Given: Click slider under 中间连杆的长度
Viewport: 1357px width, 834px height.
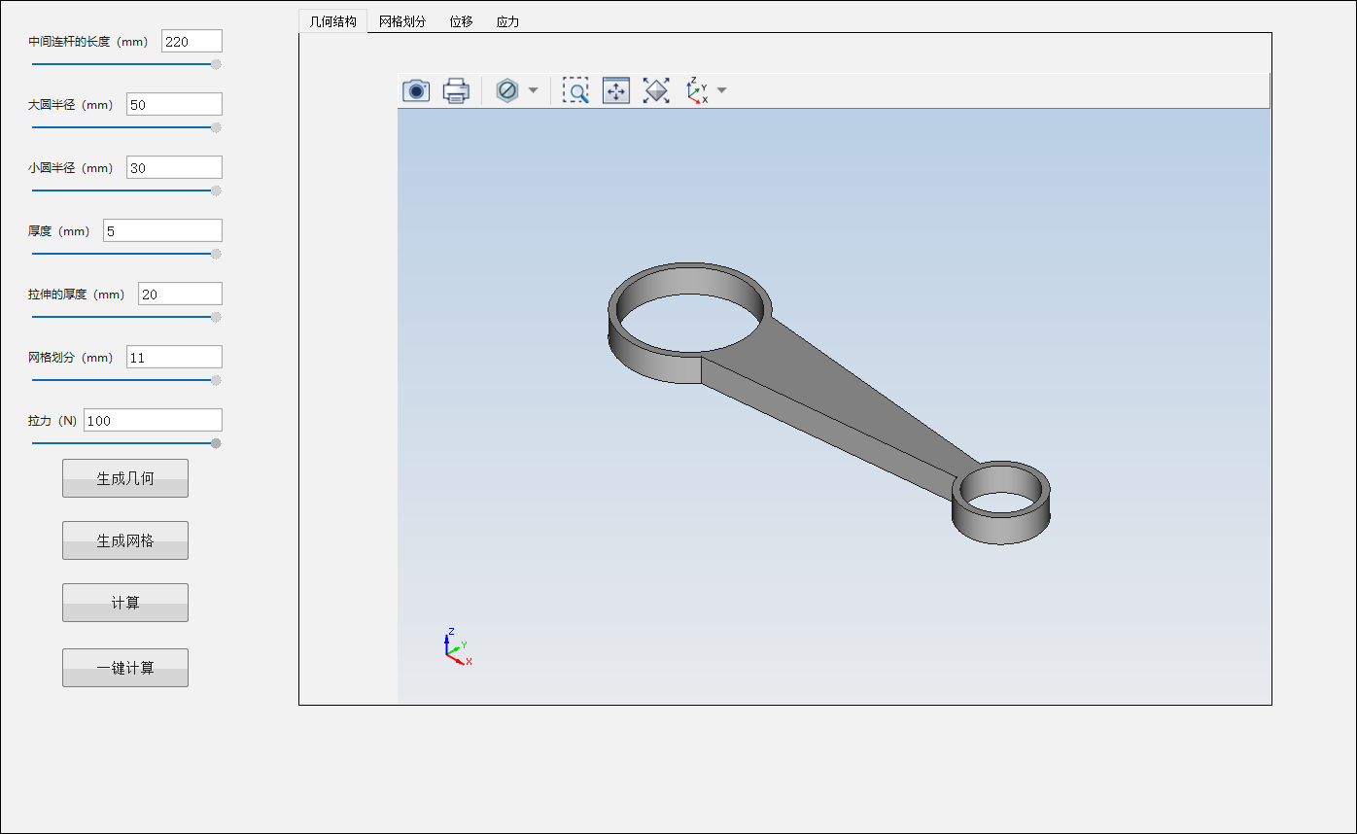Looking at the screenshot, I should point(126,64).
